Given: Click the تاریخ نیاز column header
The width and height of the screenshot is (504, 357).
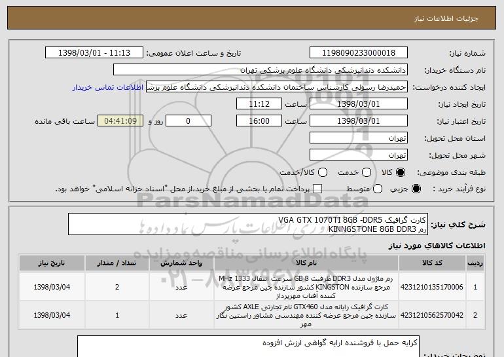Looking at the screenshot, I should (52, 263).
